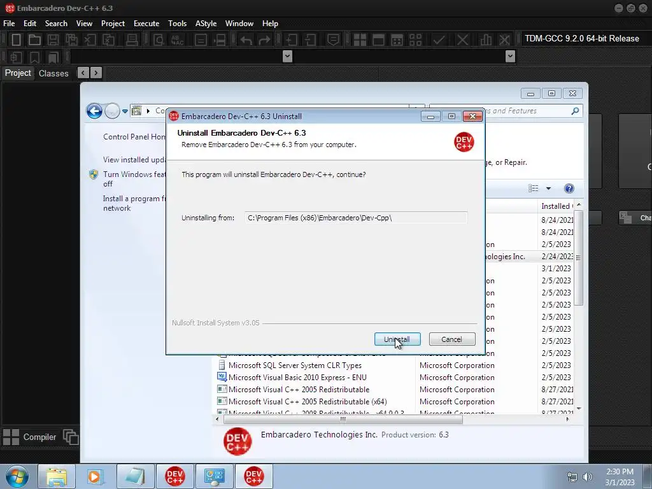
Task: Click the Compile & Run toolbar icon
Action: coord(397,40)
